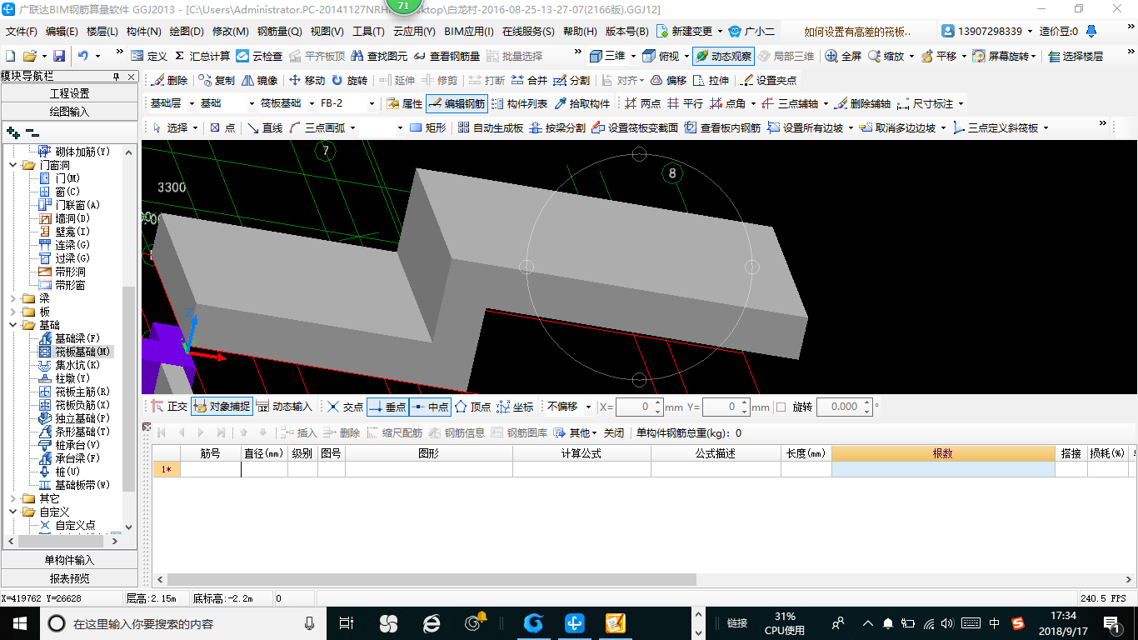Select 矩形 rectangle drawing tool
Viewport: 1138px width, 640px height.
click(x=428, y=127)
